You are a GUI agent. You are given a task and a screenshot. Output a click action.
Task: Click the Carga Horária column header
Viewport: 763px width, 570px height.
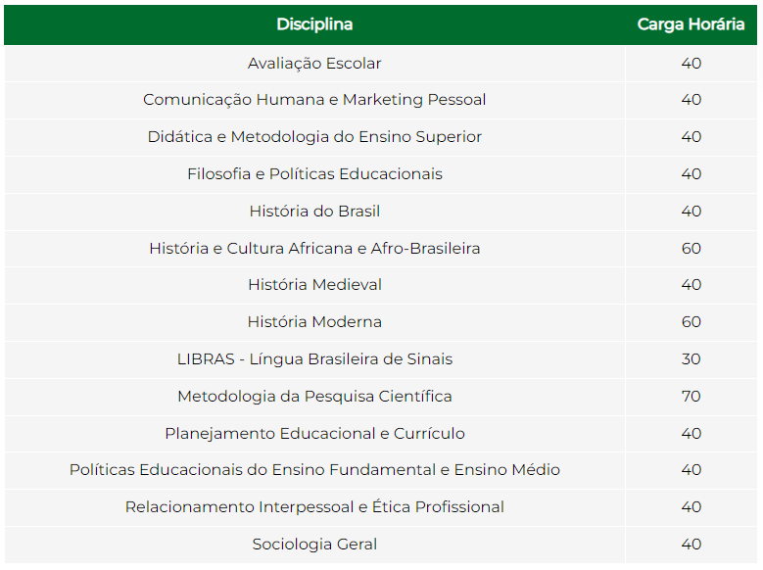coord(691,24)
